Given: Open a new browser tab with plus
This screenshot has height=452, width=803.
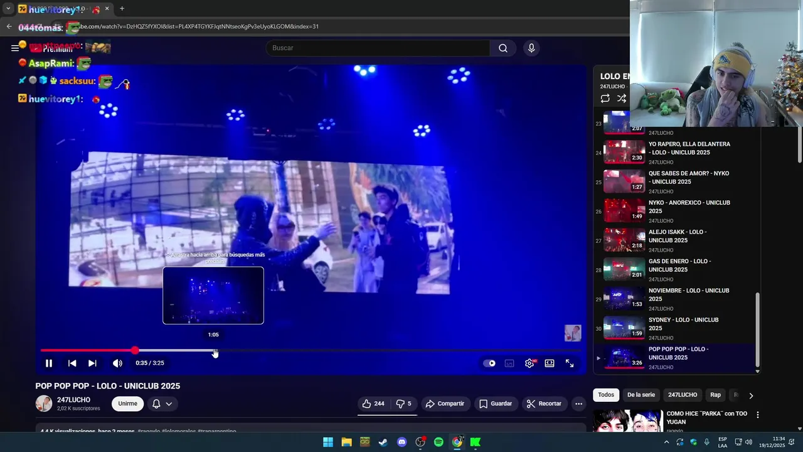Looking at the screenshot, I should [x=122, y=9].
